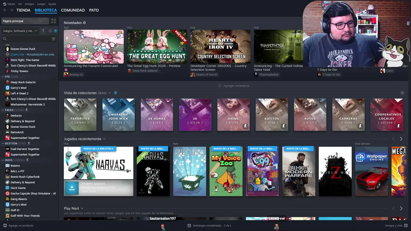This screenshot has width=411, height=231.
Task: Click the Gacha Capsule Shop Simulator icon
Action: (7, 193)
